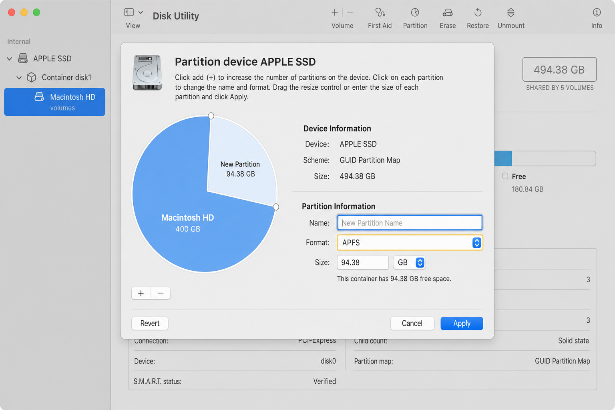Toggle the Free space checkbox
Image resolution: width=615 pixels, height=410 pixels.
505,176
